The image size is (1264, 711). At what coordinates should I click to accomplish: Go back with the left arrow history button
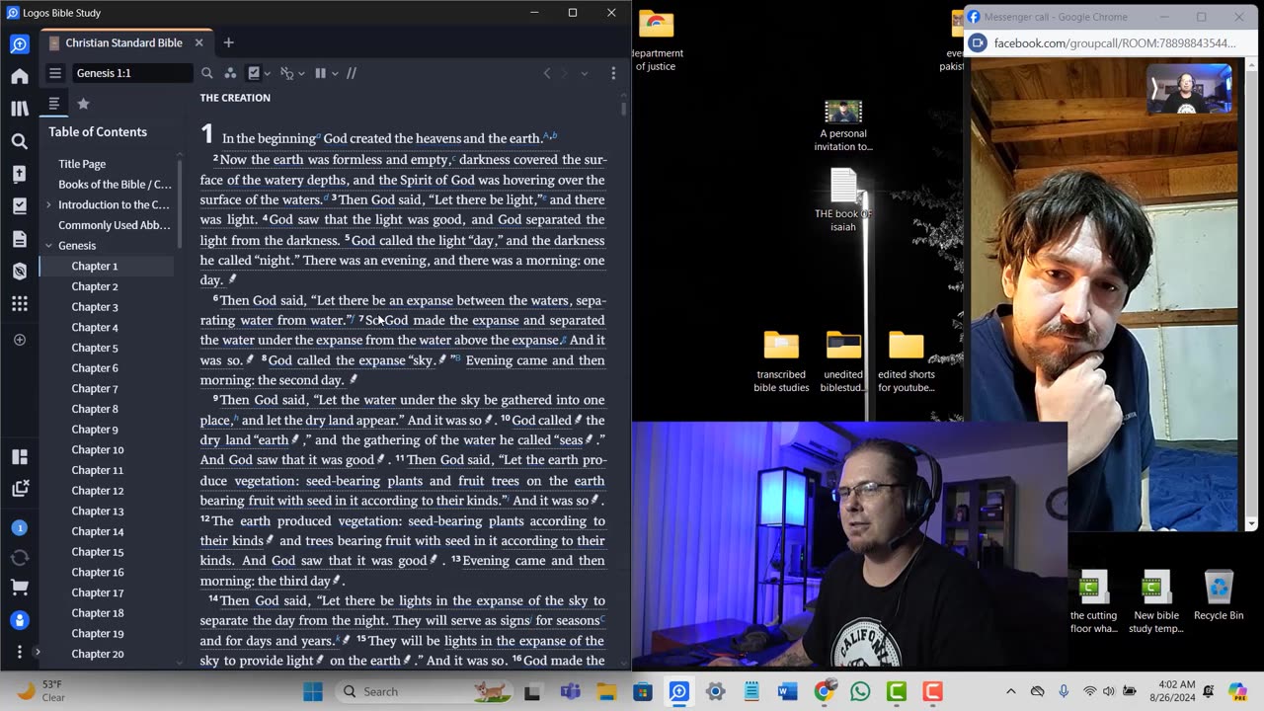click(547, 73)
